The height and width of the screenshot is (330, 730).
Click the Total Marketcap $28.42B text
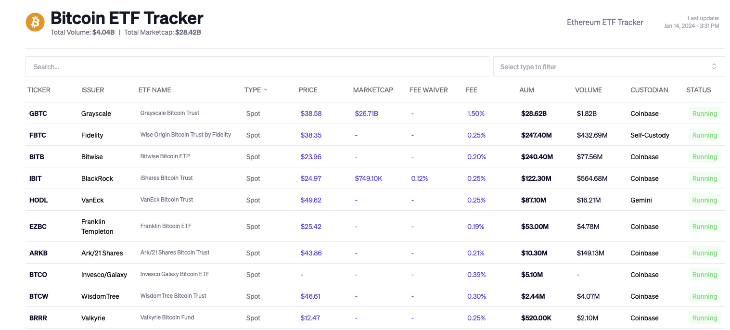point(163,32)
